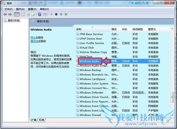Select the Windows Event Log service

(118, 110)
